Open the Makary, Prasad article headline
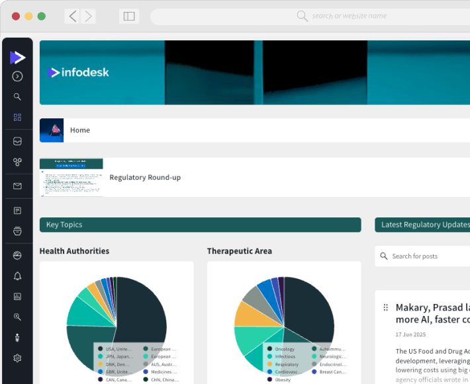The width and height of the screenshot is (470, 384). point(432,313)
